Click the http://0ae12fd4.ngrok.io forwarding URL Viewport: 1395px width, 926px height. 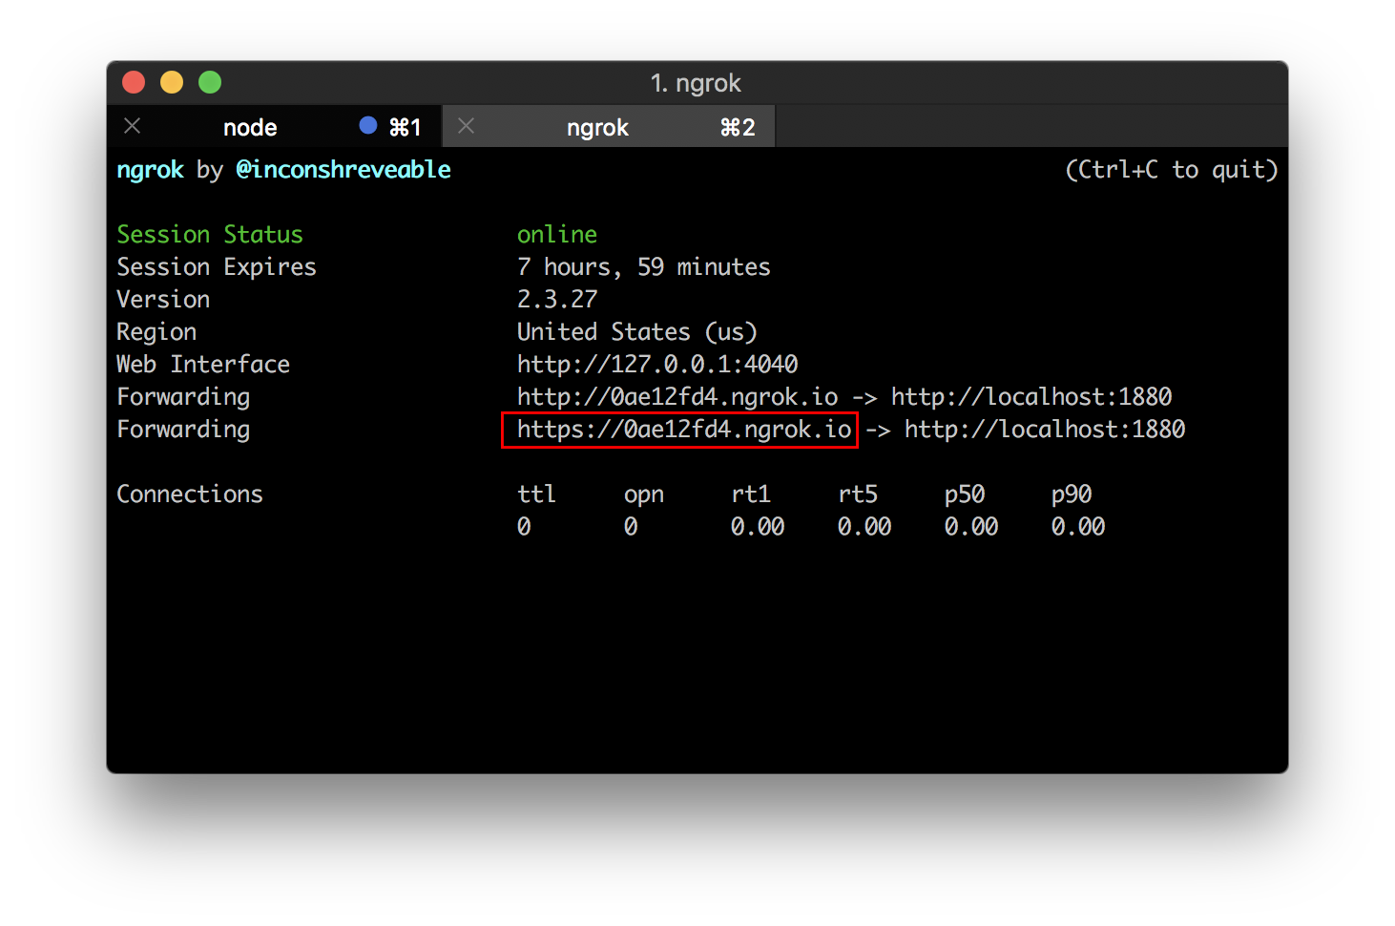677,397
